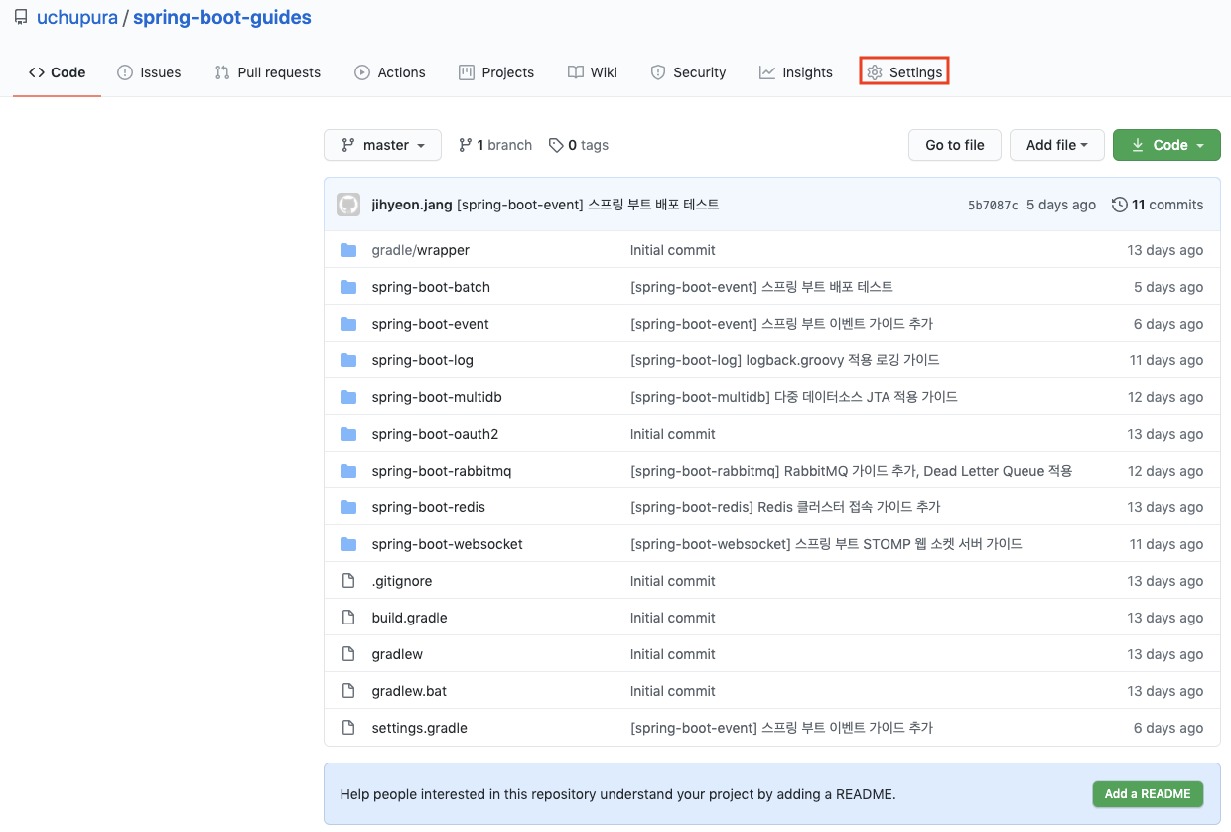Click Initial commit message for spring-boot-oauth2
This screenshot has width=1231, height=832.
click(673, 434)
